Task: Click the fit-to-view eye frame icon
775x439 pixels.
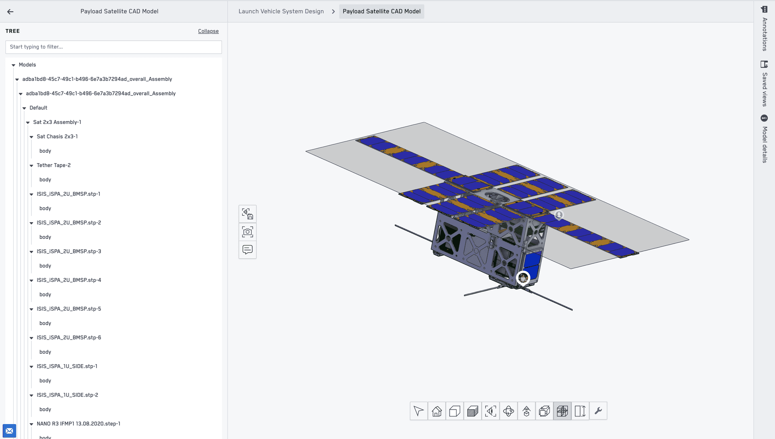Action: tap(490, 411)
